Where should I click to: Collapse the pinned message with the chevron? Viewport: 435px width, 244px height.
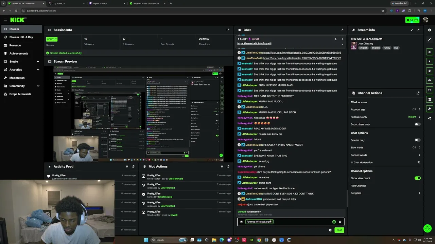point(342,44)
